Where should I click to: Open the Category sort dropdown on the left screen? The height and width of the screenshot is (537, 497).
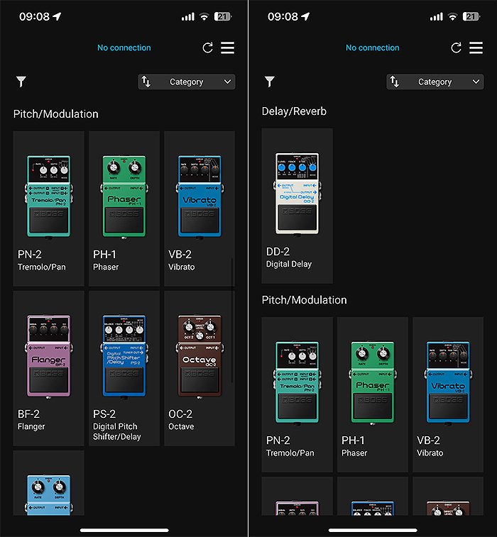(x=187, y=82)
